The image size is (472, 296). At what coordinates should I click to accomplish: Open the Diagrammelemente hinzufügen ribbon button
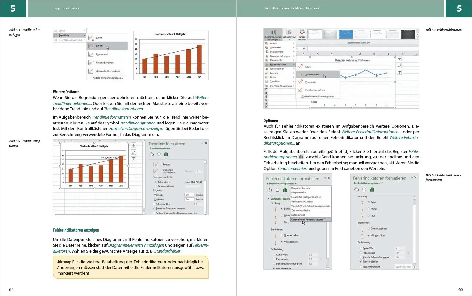click(x=273, y=35)
